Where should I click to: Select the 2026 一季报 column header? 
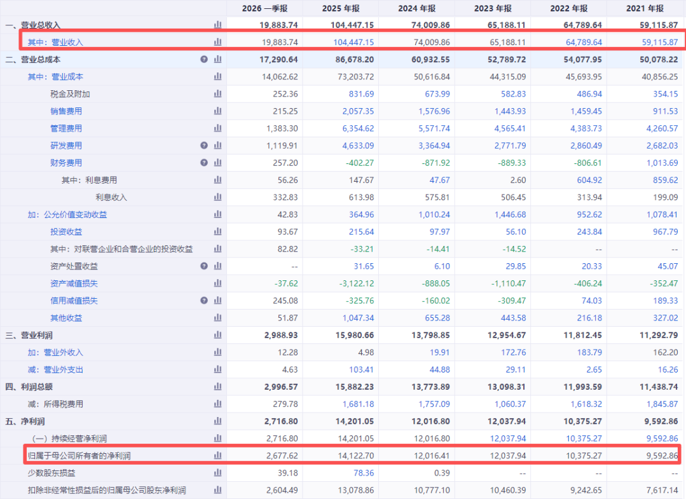(x=264, y=8)
